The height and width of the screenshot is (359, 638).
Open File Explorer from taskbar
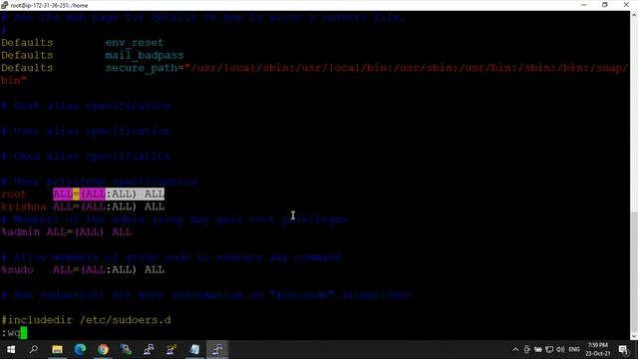coord(57,349)
